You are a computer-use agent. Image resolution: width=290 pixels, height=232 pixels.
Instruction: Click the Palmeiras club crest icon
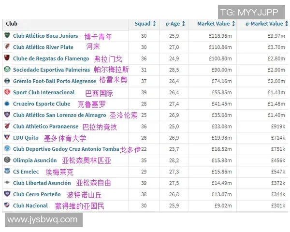click(x=7, y=70)
